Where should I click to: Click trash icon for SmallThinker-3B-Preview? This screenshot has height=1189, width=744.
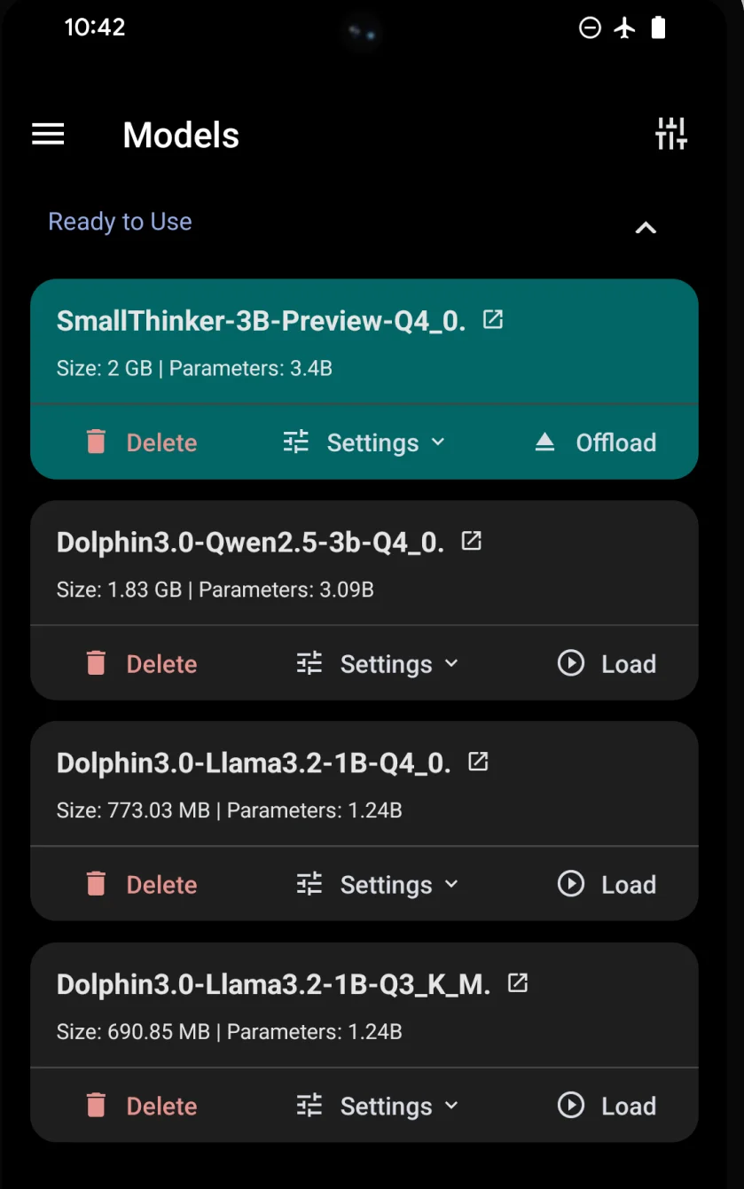tap(96, 442)
